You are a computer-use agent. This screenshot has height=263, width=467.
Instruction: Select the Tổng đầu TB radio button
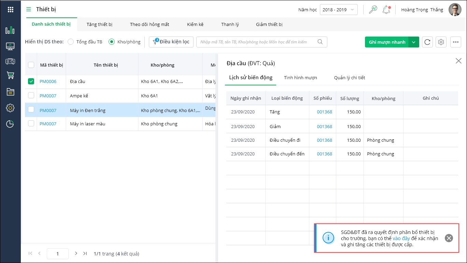(x=71, y=42)
